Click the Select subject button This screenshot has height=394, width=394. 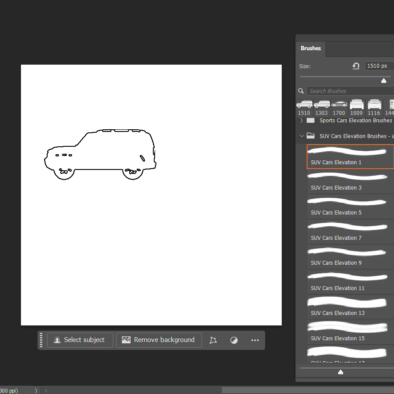pyautogui.click(x=80, y=340)
